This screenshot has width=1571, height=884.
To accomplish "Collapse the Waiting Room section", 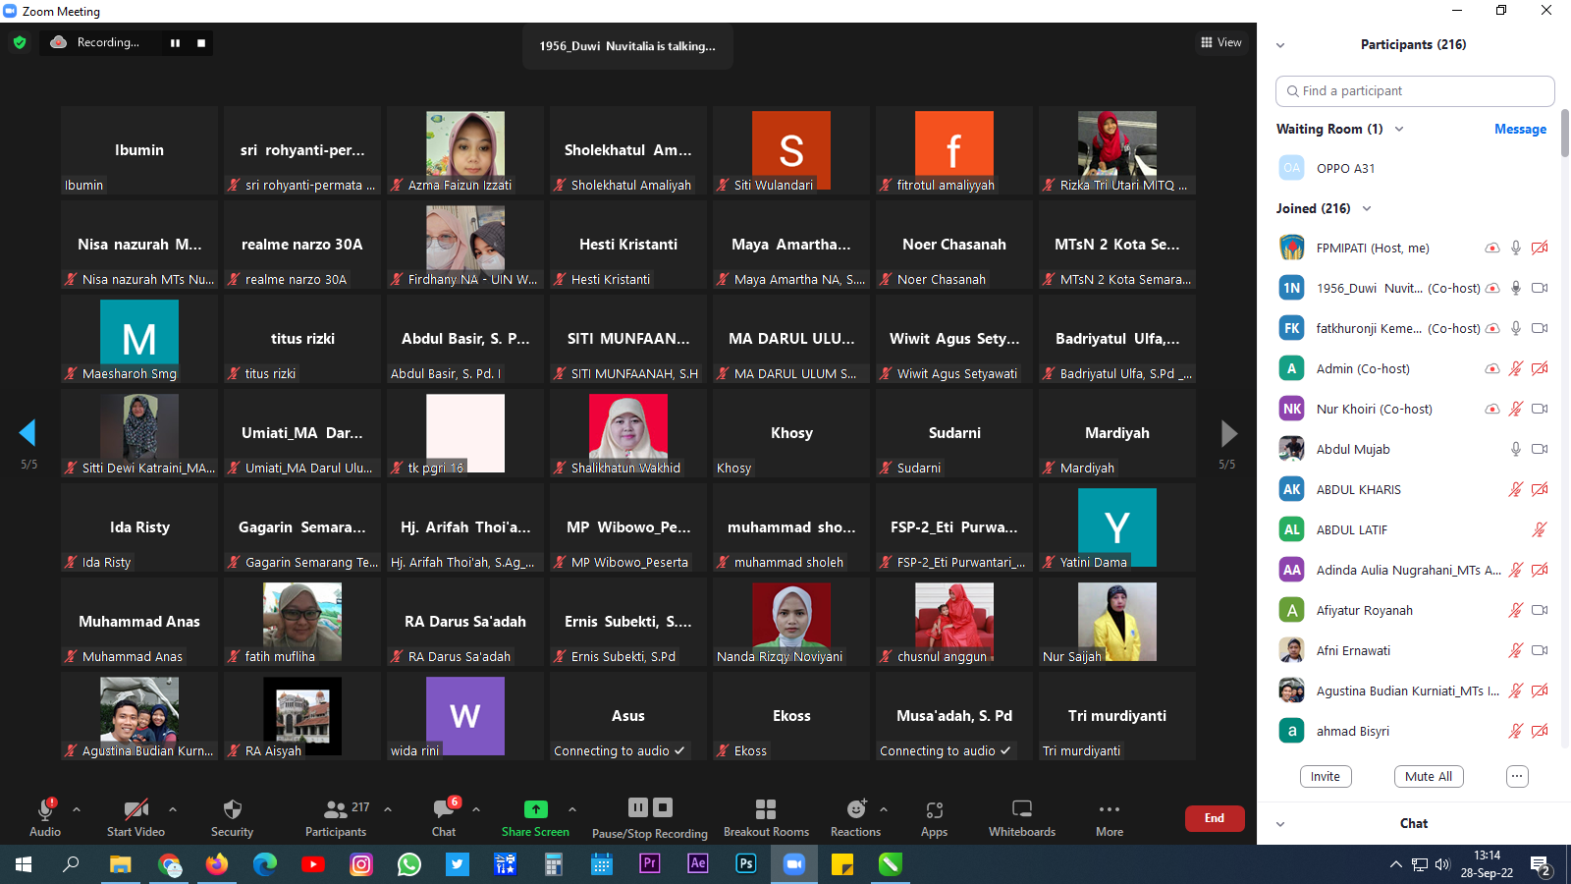I will 1399,130.
